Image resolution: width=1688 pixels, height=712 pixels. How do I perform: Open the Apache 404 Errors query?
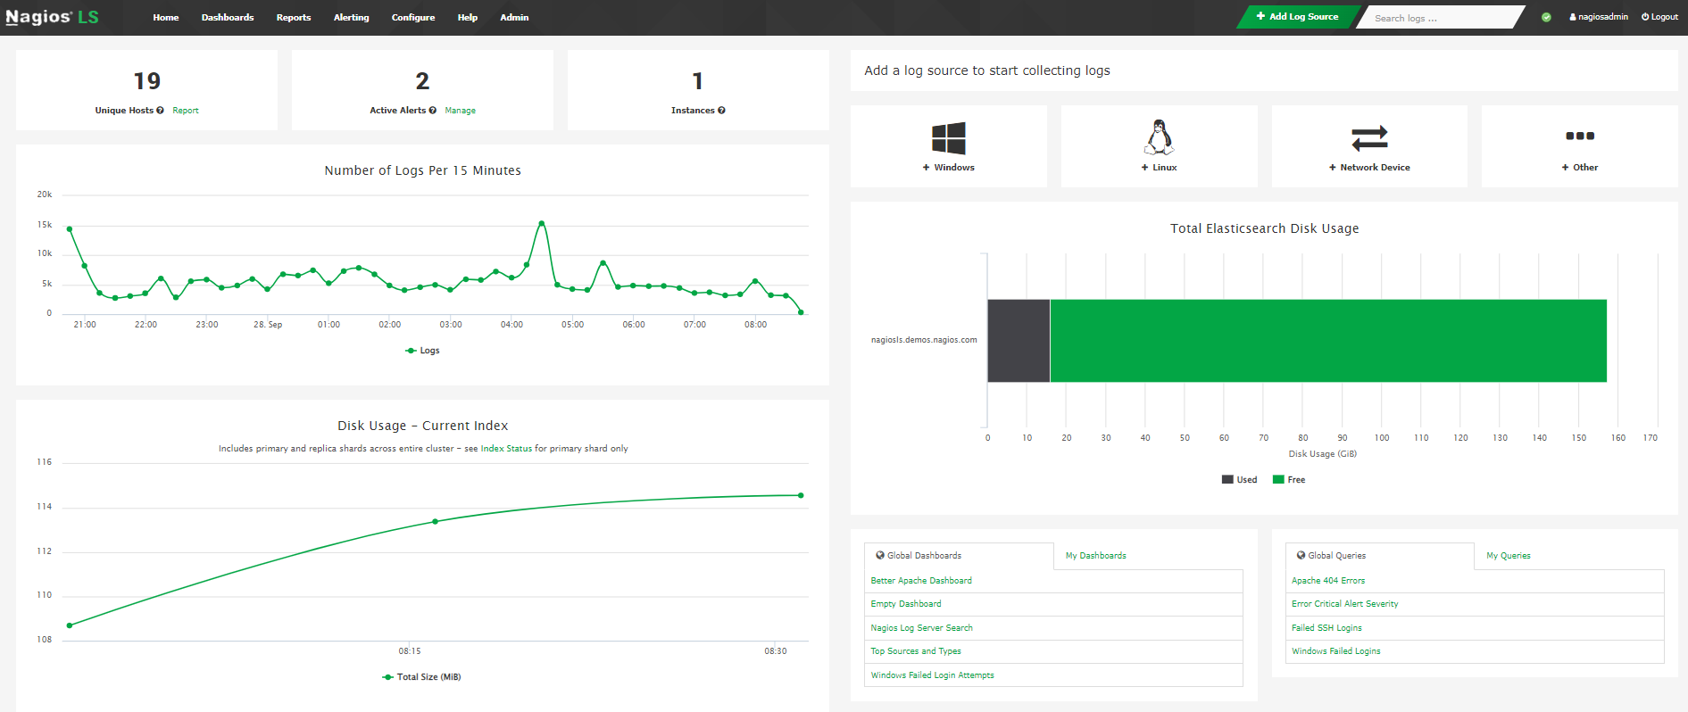(x=1327, y=581)
